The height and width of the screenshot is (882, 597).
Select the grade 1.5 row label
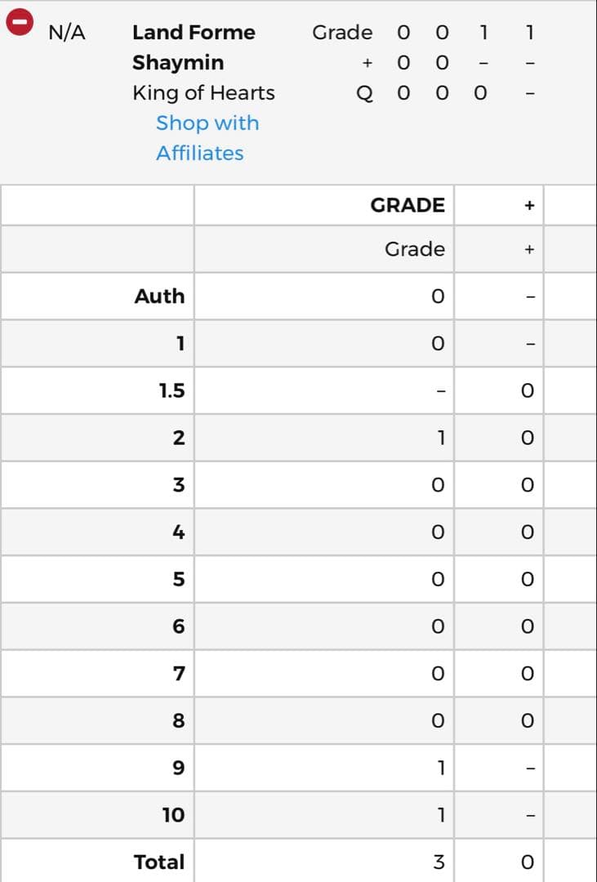tap(172, 390)
